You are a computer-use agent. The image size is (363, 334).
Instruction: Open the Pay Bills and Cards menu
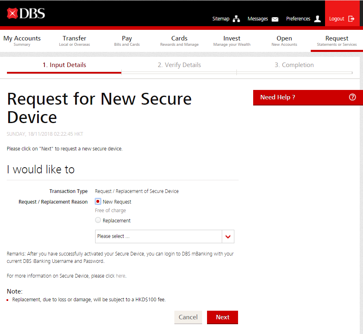pyautogui.click(x=127, y=41)
